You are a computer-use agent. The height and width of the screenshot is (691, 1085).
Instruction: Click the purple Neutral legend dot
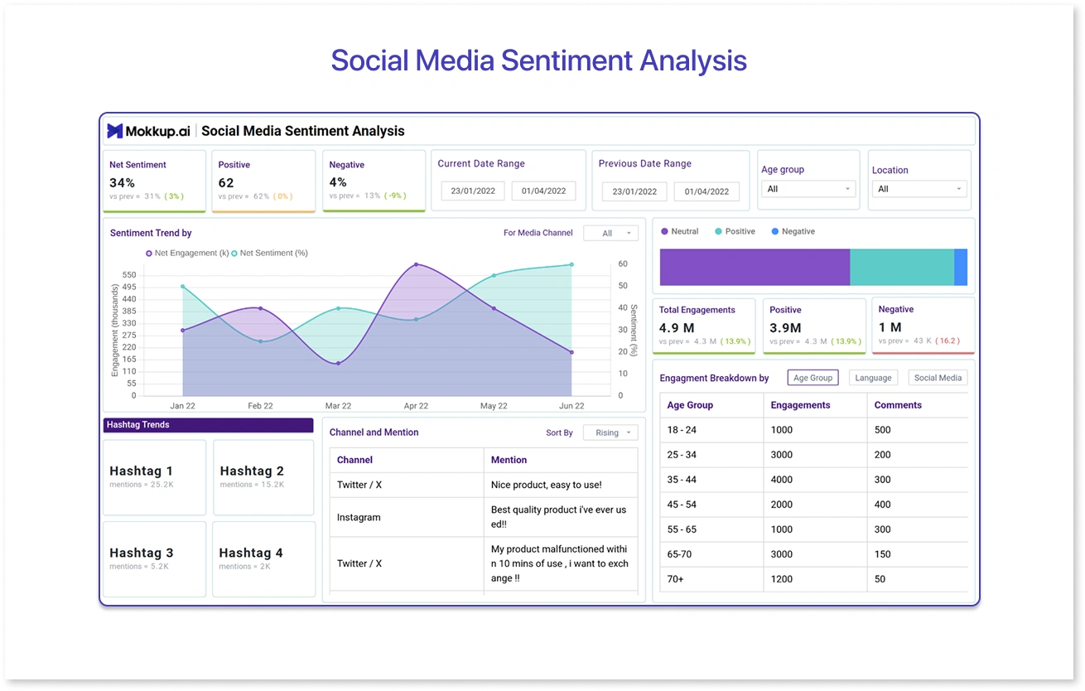tap(664, 232)
